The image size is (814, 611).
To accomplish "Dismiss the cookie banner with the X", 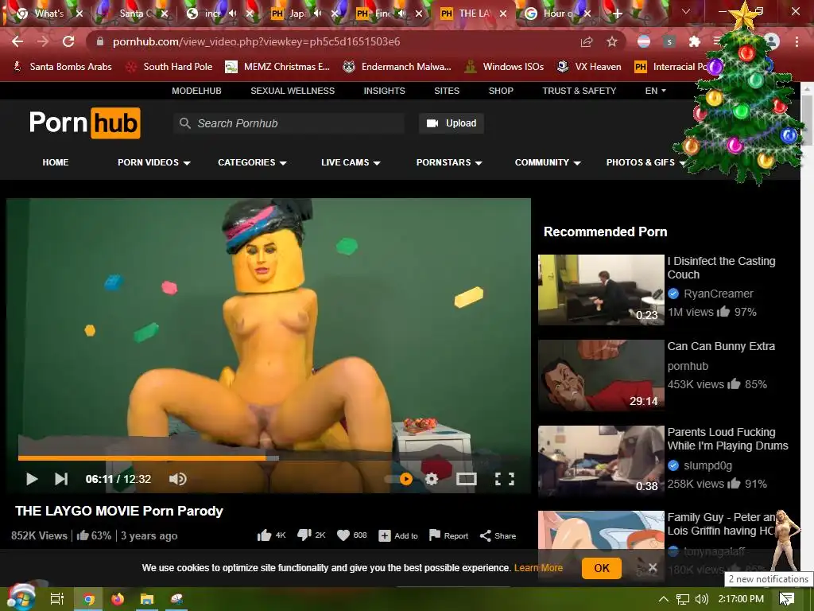I will (x=653, y=567).
